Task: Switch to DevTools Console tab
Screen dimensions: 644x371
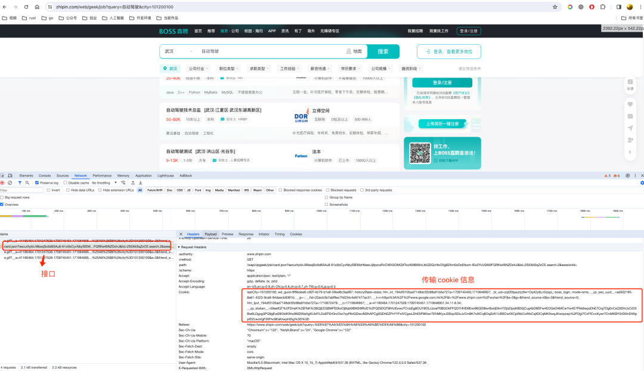Action: [45, 175]
